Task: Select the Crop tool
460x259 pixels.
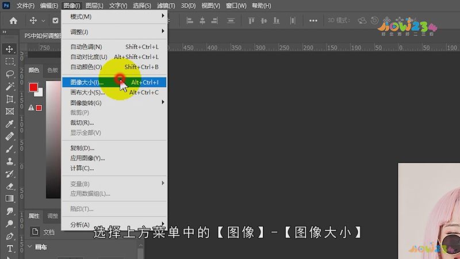Action: pos(9,99)
